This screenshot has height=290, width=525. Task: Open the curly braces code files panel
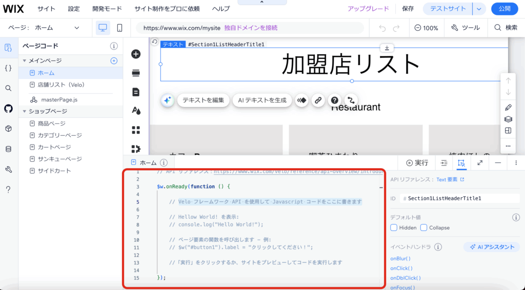coord(8,68)
